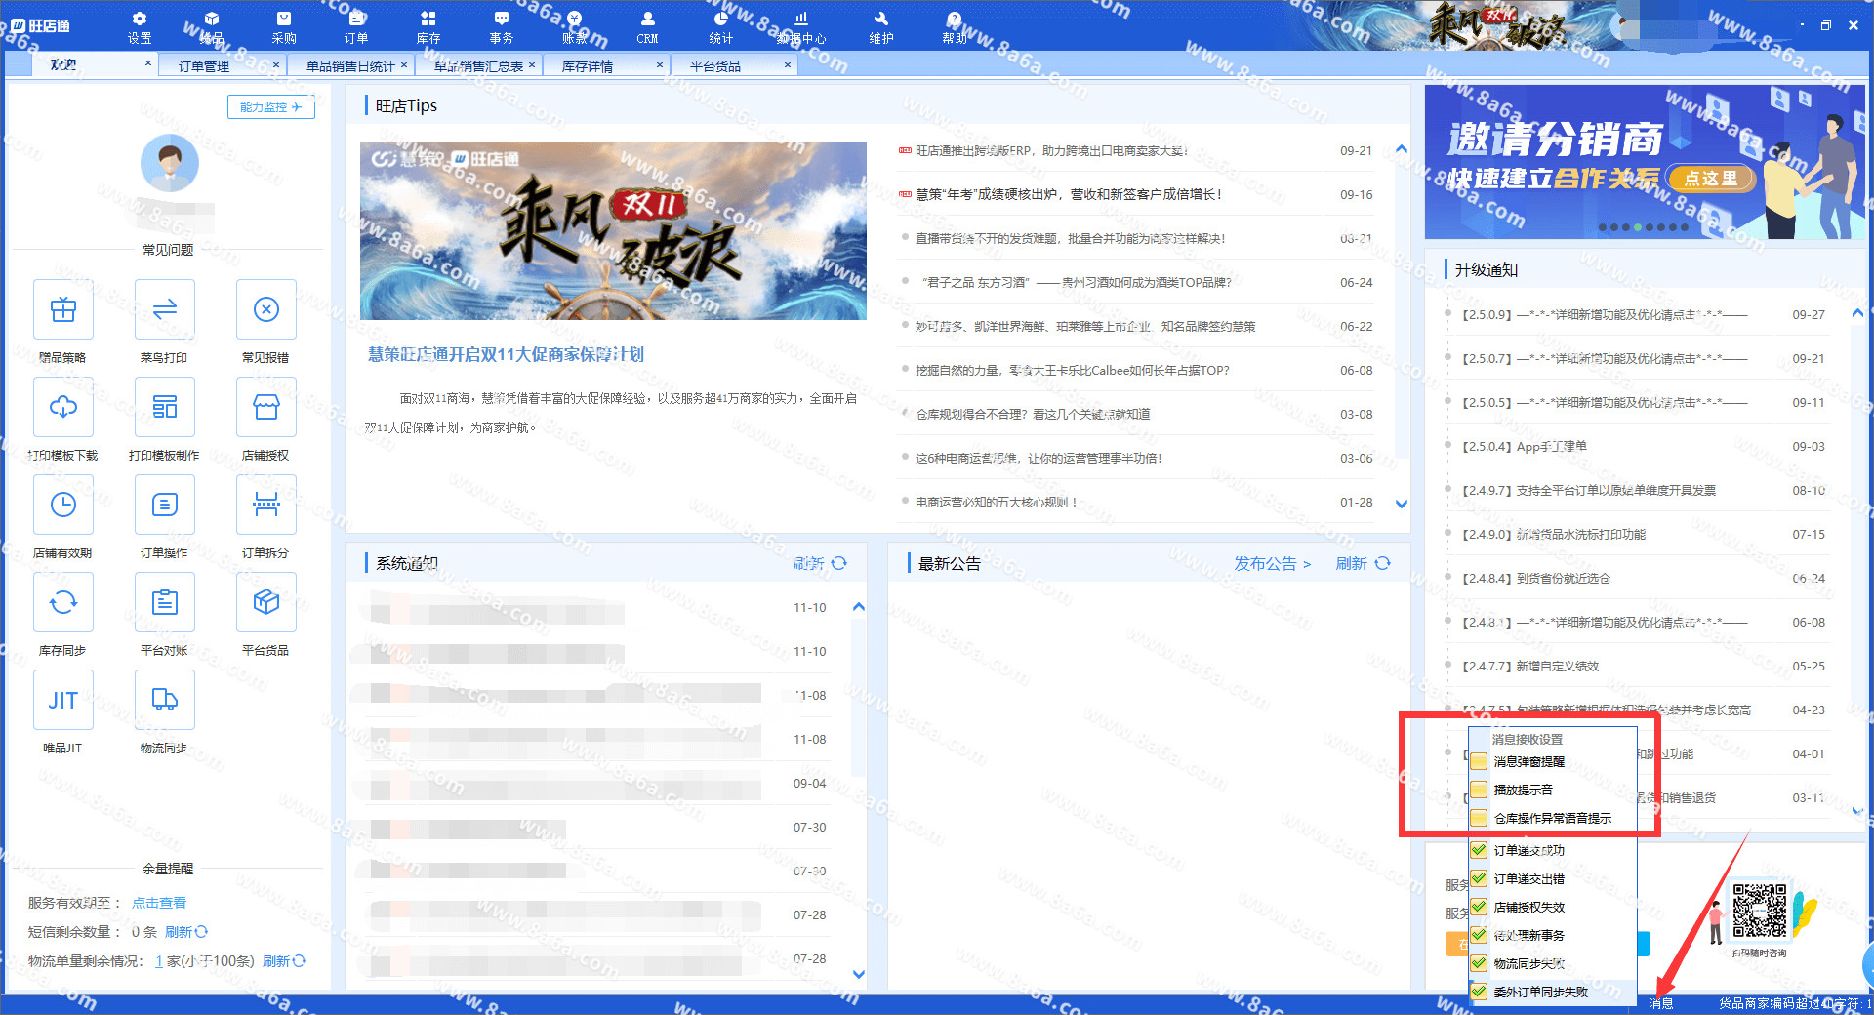
Task: Open the 事务 affairs toolbar icon
Action: [501, 27]
